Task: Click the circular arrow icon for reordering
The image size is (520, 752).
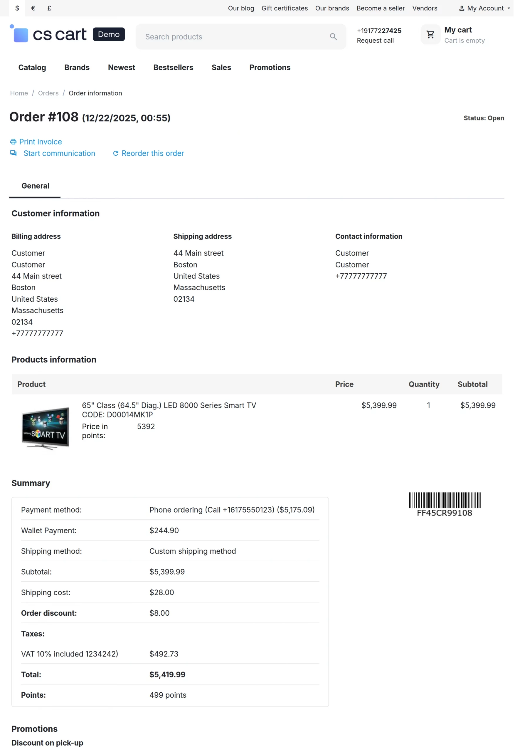Action: 116,153
